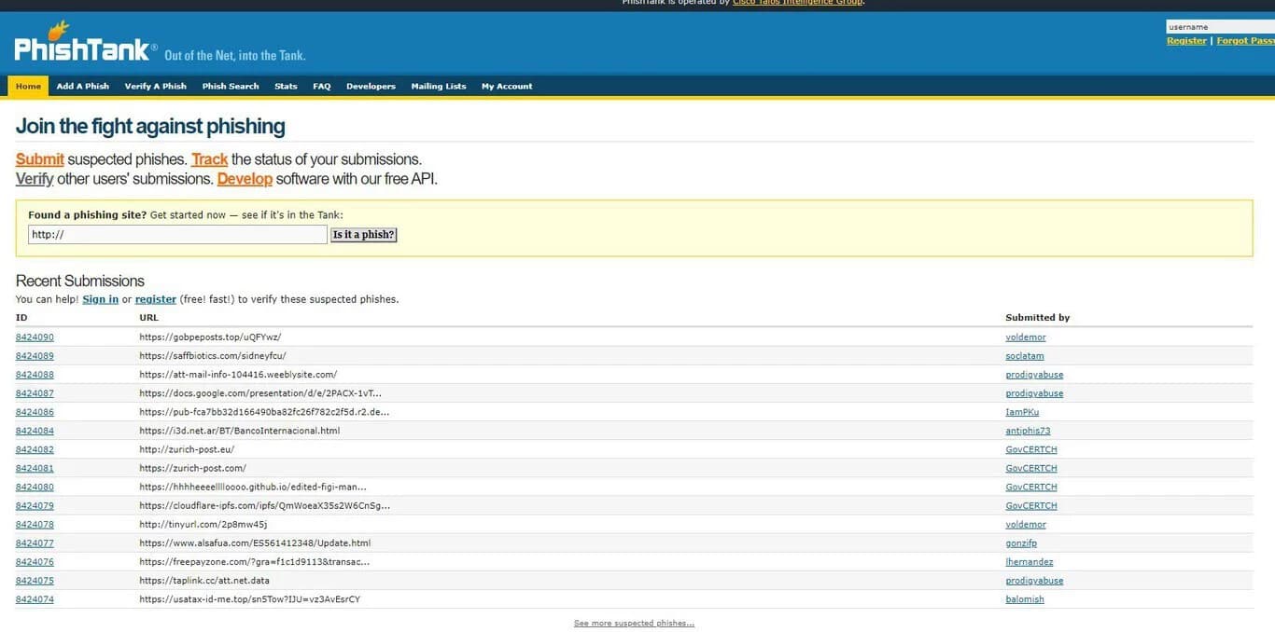Open submission ID 8424090
The width and height of the screenshot is (1275, 632).
[x=35, y=337]
